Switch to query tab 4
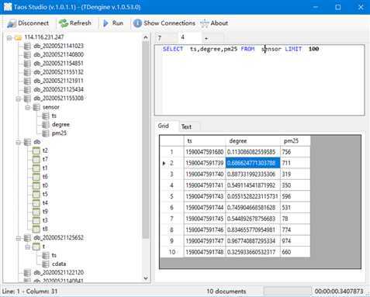 (x=189, y=37)
